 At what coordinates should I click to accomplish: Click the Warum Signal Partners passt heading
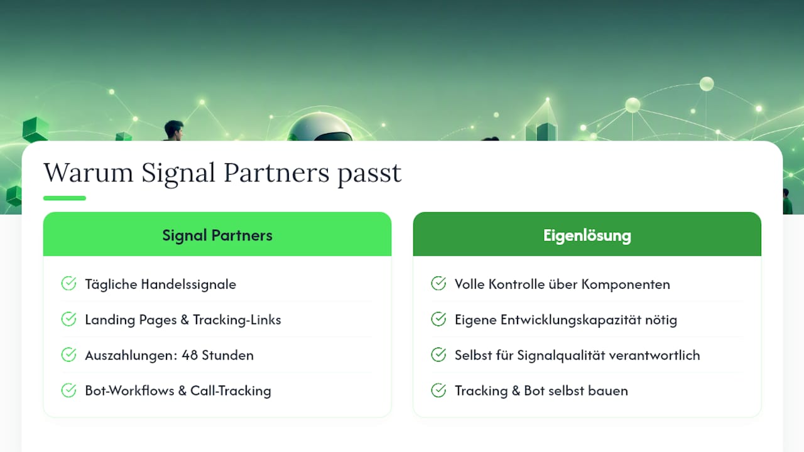click(x=222, y=173)
